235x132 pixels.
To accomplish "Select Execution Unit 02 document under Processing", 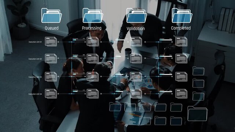I will click(x=93, y=59).
